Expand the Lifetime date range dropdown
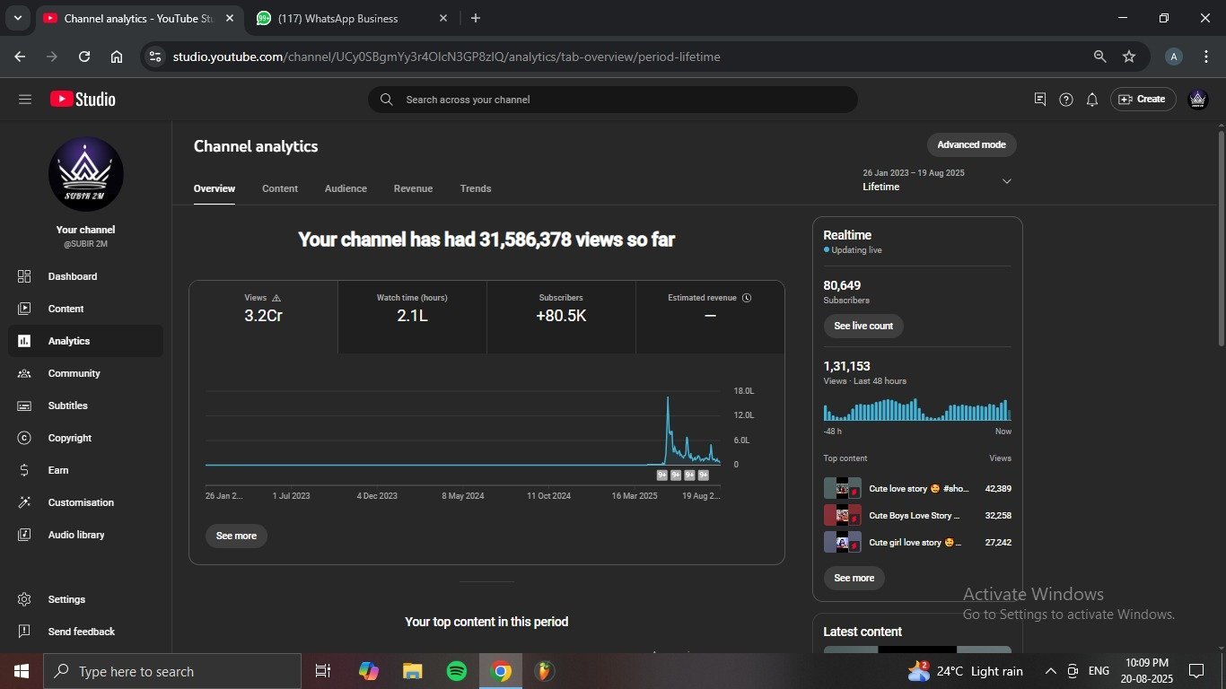This screenshot has height=689, width=1226. coord(1006,181)
